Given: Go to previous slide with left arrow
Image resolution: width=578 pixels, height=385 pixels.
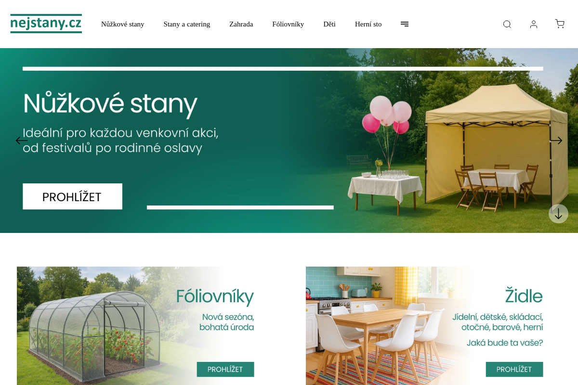Looking at the screenshot, I should (22, 141).
